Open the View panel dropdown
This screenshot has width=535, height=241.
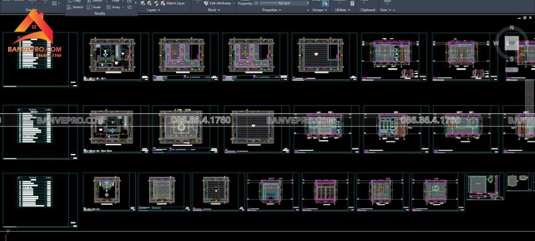pyautogui.click(x=385, y=10)
